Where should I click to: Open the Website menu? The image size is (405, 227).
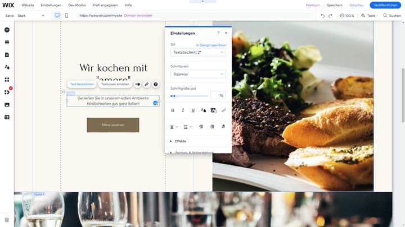tap(28, 5)
